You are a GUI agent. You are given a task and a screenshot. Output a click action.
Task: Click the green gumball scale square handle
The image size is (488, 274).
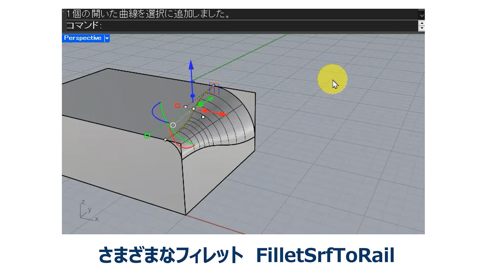(147, 136)
